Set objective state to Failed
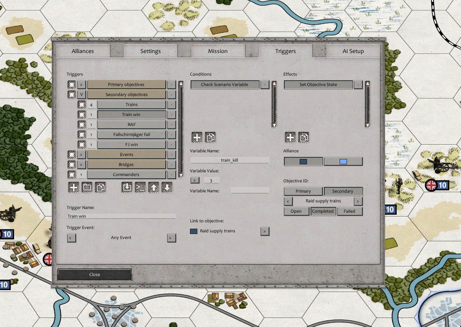The image size is (461, 327). coord(350,211)
